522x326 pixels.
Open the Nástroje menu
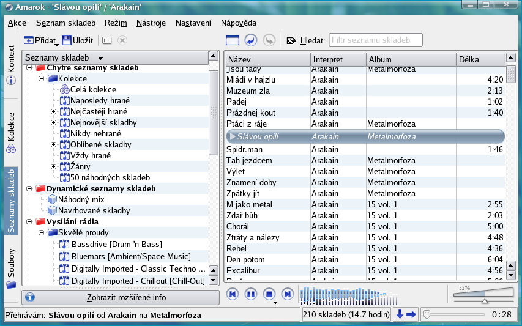[x=151, y=23]
